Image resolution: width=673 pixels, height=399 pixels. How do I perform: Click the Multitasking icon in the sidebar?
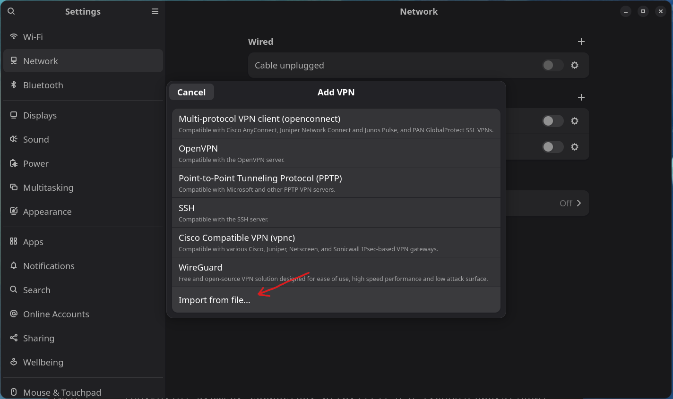[x=14, y=187]
